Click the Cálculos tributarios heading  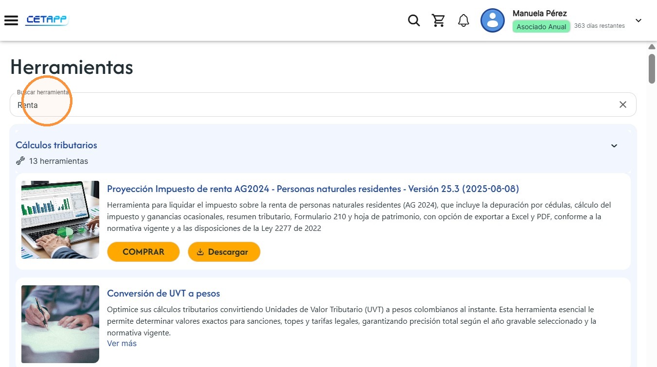click(x=56, y=145)
